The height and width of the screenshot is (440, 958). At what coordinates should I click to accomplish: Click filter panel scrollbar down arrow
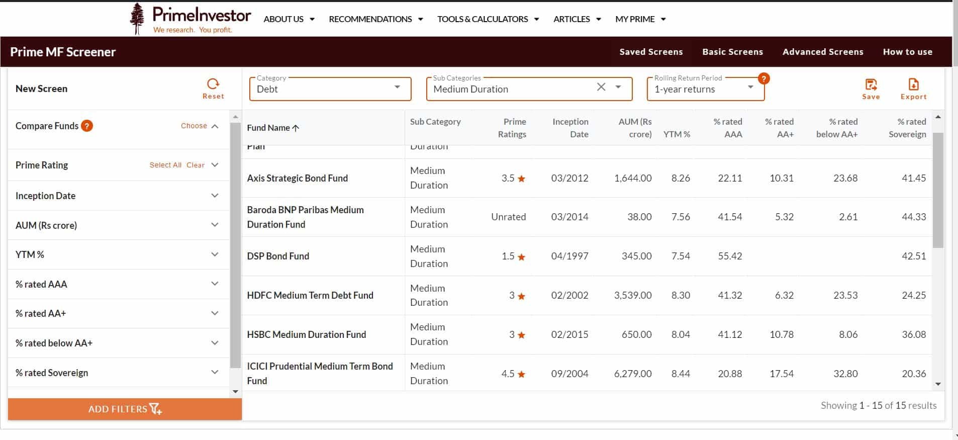[x=235, y=392]
